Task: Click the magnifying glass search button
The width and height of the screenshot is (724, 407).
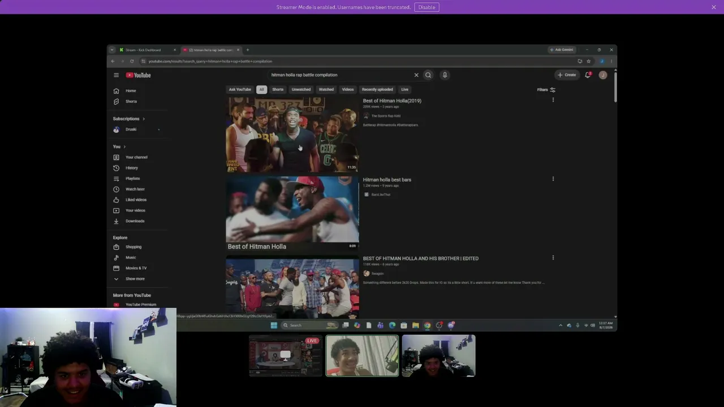Action: [x=428, y=75]
